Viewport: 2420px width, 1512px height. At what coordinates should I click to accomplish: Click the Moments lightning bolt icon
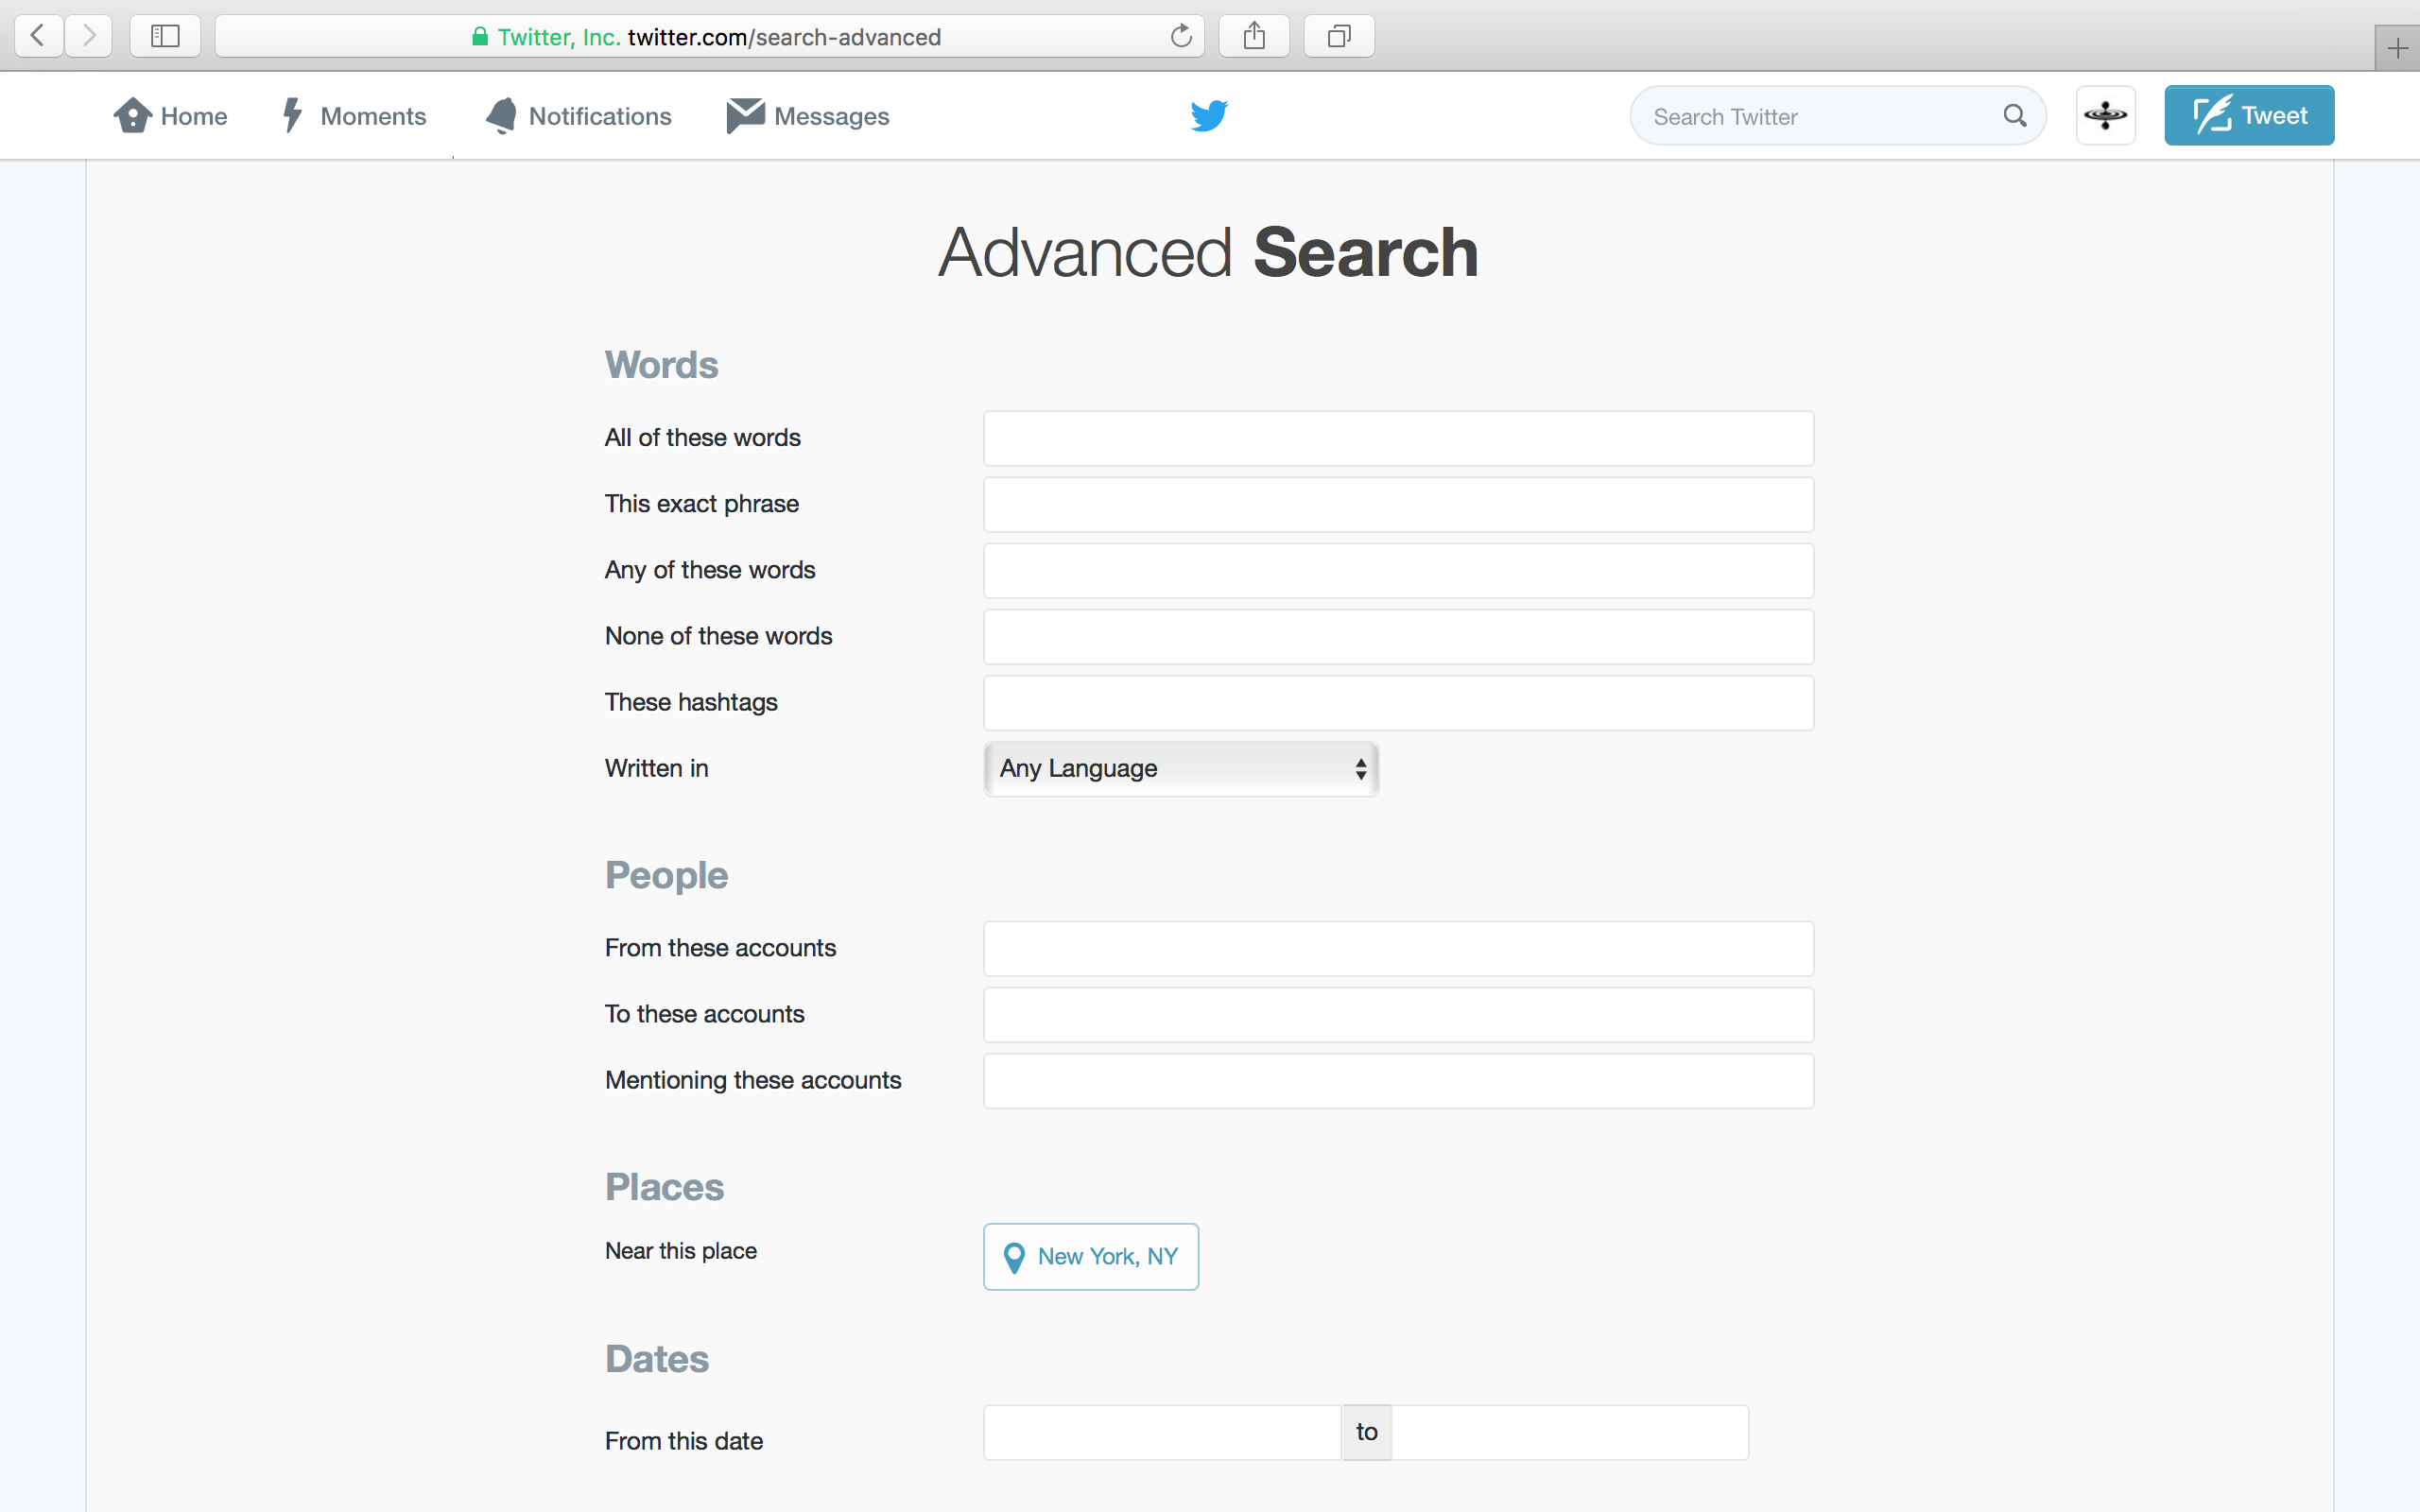pos(291,117)
